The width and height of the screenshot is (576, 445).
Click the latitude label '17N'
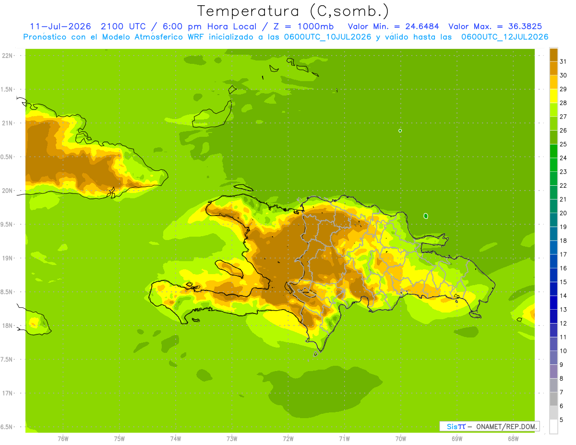(x=8, y=393)
